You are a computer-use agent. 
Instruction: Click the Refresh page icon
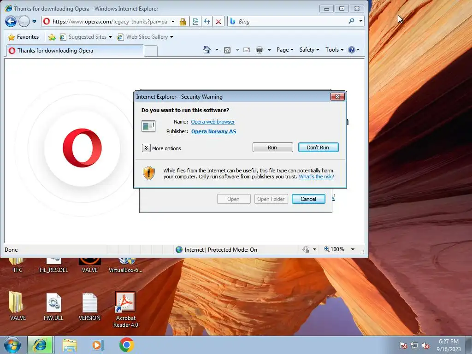(207, 22)
